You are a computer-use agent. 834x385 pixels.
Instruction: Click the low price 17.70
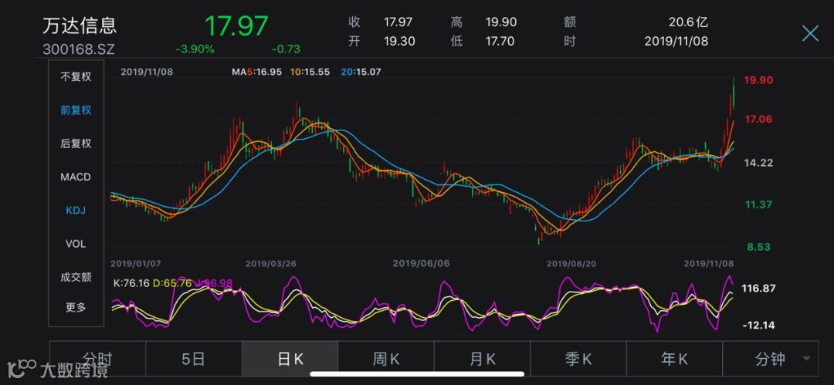tap(500, 41)
